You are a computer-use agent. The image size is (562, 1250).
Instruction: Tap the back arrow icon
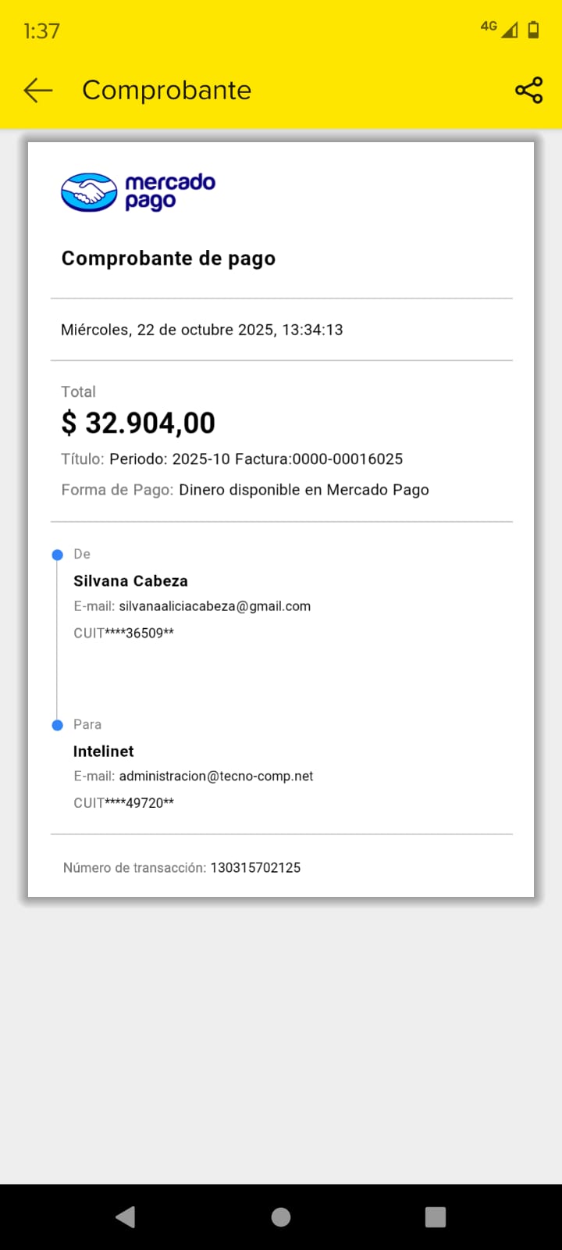(37, 91)
